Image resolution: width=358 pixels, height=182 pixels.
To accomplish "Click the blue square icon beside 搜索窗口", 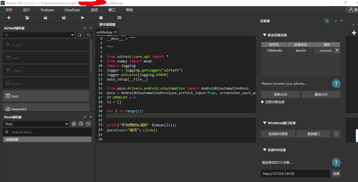I will (336, 134).
